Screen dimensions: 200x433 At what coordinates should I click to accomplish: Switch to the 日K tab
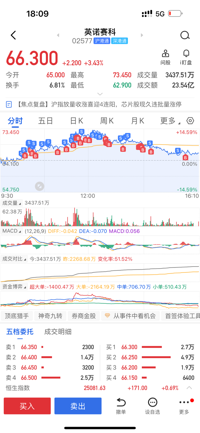click(77, 121)
